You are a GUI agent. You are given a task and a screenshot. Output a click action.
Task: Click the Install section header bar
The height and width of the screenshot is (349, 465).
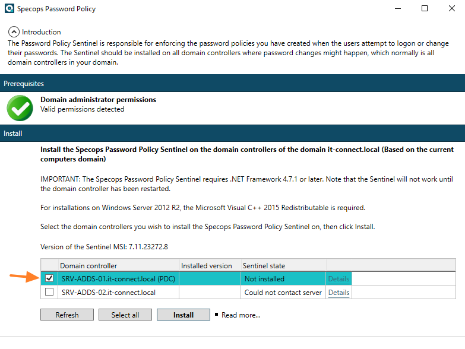pos(233,133)
